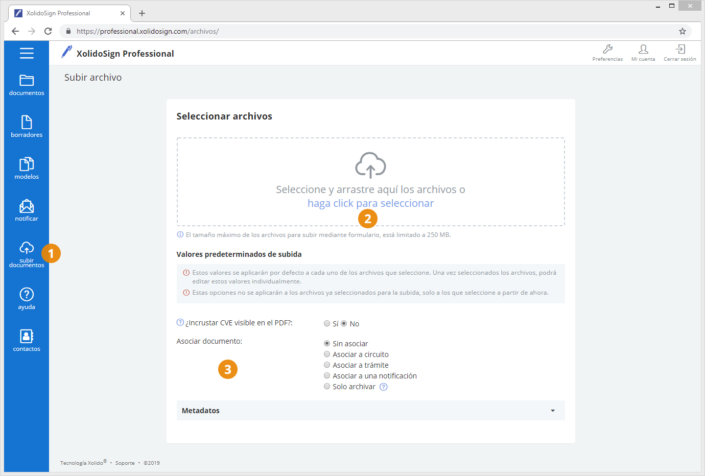This screenshot has height=476, width=705.
Task: Select No for Incrustar CVE visible
Action: point(344,323)
